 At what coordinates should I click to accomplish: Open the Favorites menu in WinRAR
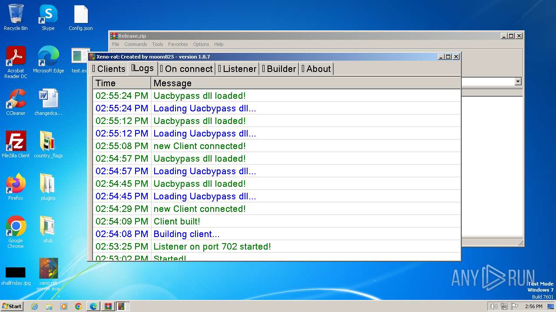tap(178, 44)
